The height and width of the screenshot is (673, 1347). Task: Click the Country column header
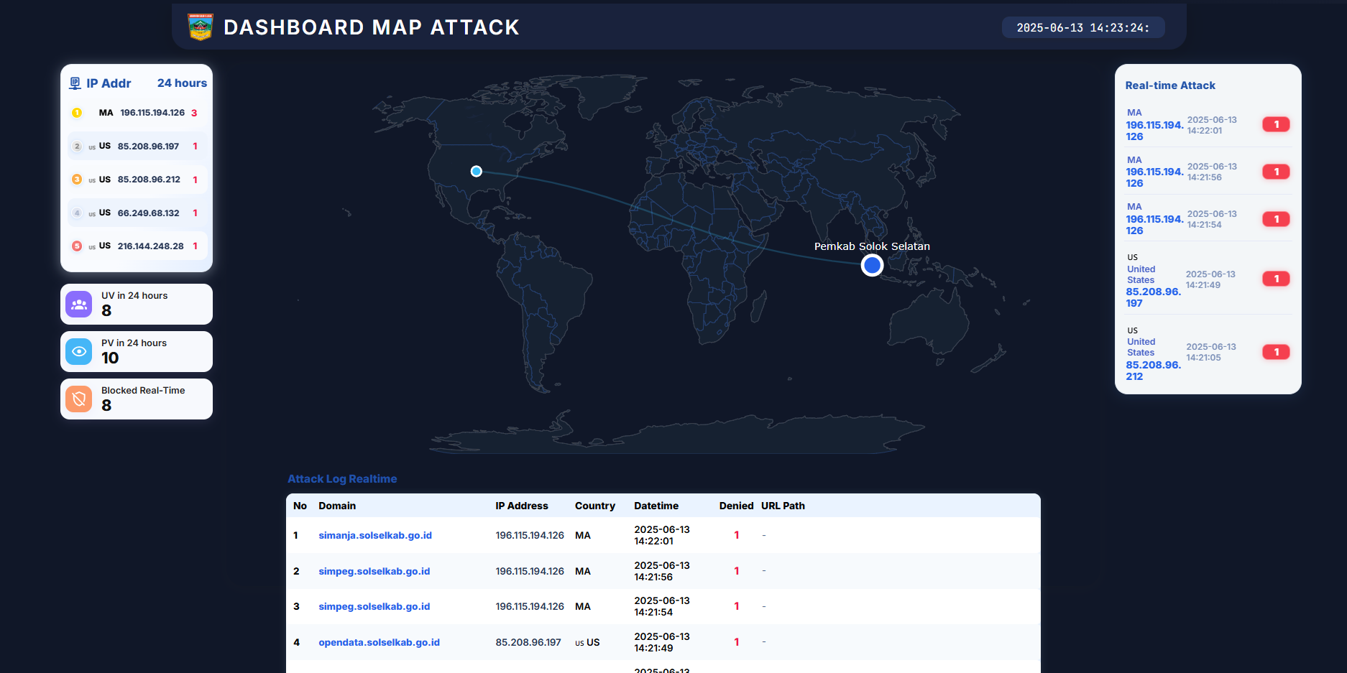pos(595,506)
